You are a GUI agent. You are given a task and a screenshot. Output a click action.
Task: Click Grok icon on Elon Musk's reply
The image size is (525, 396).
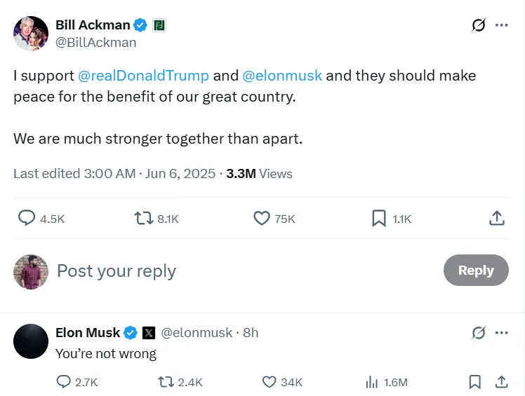coord(478,333)
